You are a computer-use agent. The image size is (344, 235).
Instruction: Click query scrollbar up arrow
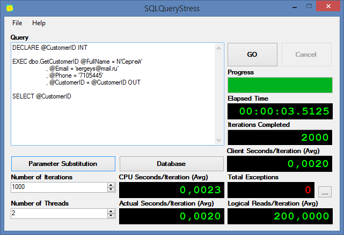coord(219,48)
